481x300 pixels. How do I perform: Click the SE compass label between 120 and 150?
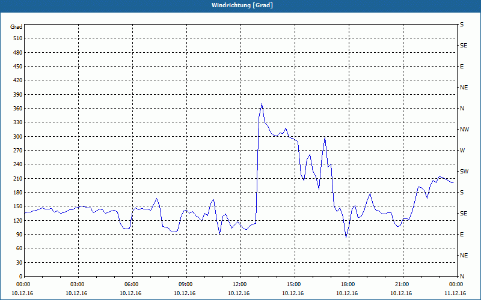click(x=464, y=214)
